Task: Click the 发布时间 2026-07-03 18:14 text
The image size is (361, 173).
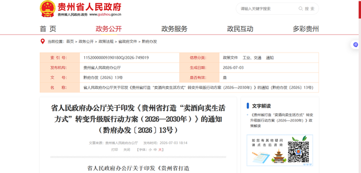Action: coord(165,143)
